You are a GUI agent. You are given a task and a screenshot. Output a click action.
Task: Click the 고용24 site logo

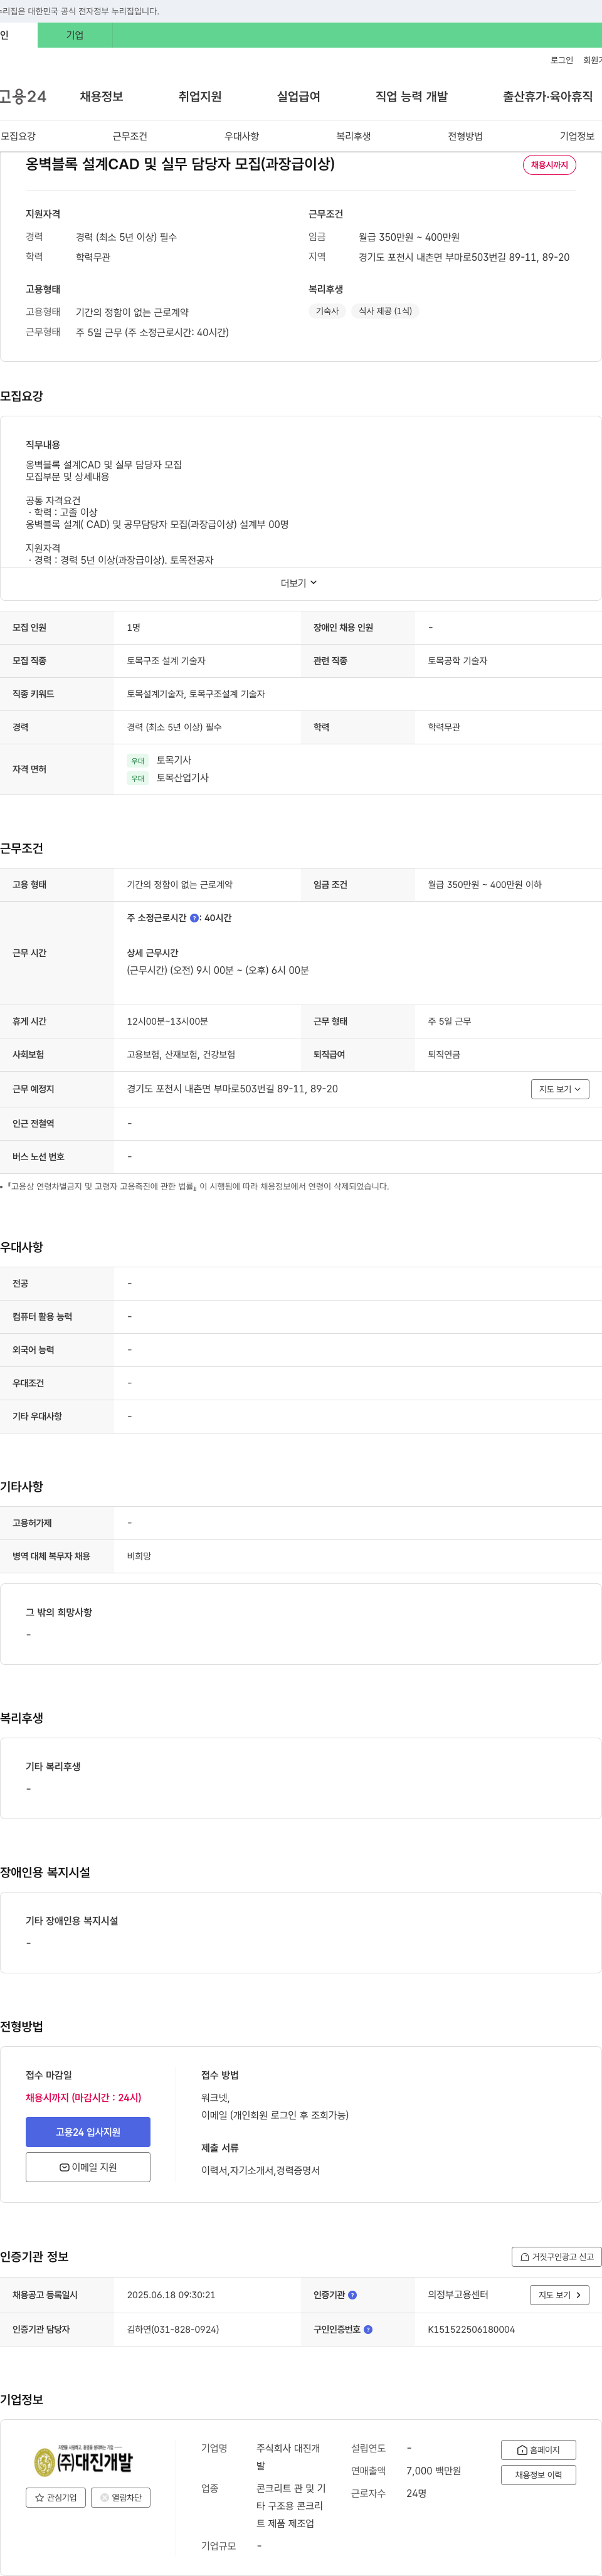click(x=23, y=97)
